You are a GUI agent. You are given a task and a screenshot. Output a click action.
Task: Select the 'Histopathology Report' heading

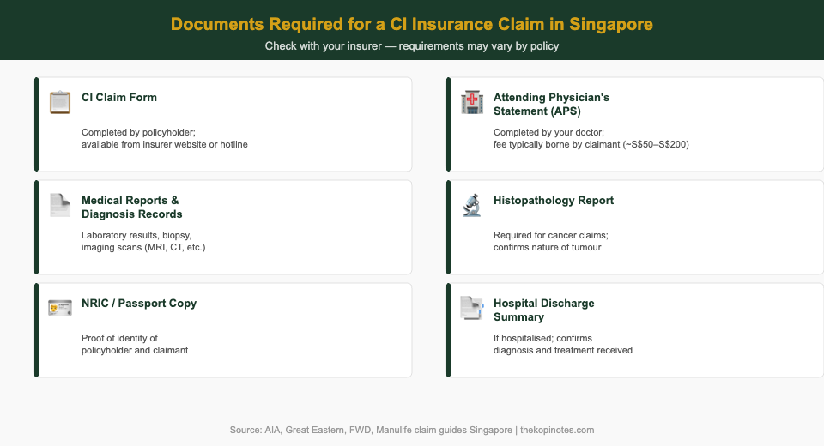click(554, 200)
